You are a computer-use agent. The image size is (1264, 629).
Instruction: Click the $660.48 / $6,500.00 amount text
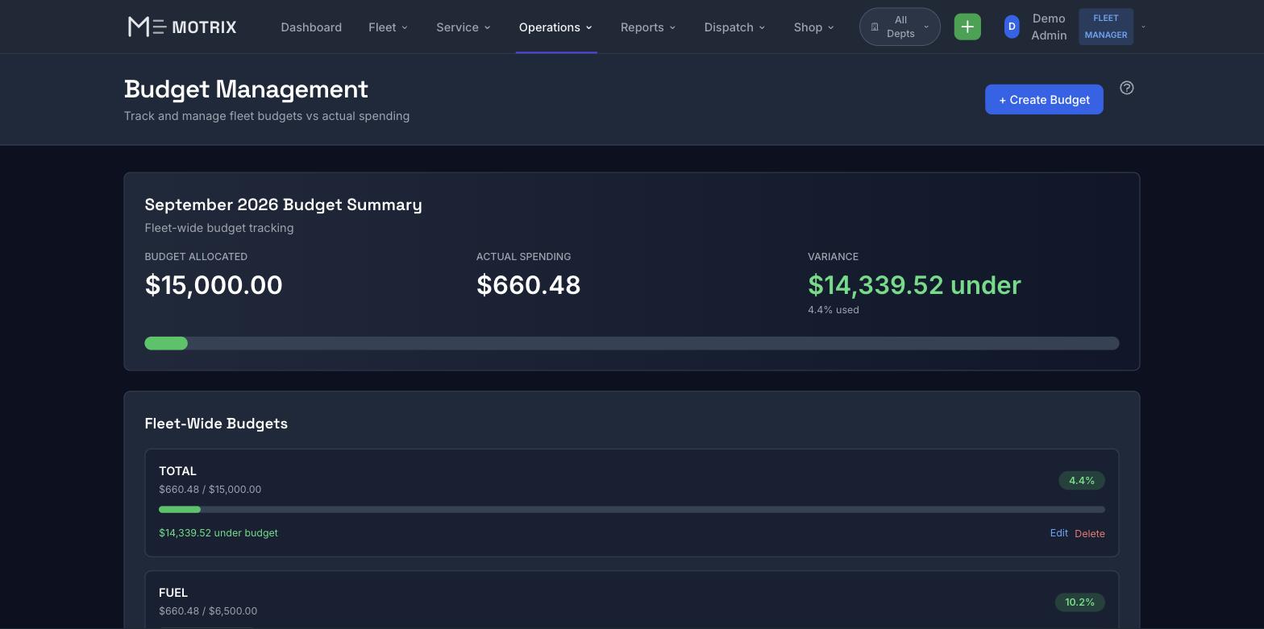coord(208,611)
